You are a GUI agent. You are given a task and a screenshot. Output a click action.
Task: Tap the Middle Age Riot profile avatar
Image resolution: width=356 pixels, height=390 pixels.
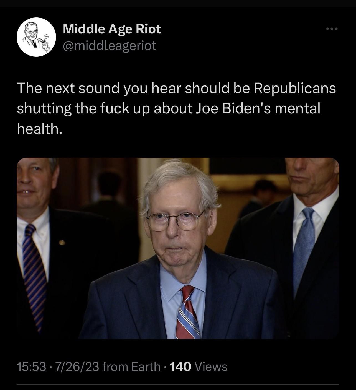[36, 37]
